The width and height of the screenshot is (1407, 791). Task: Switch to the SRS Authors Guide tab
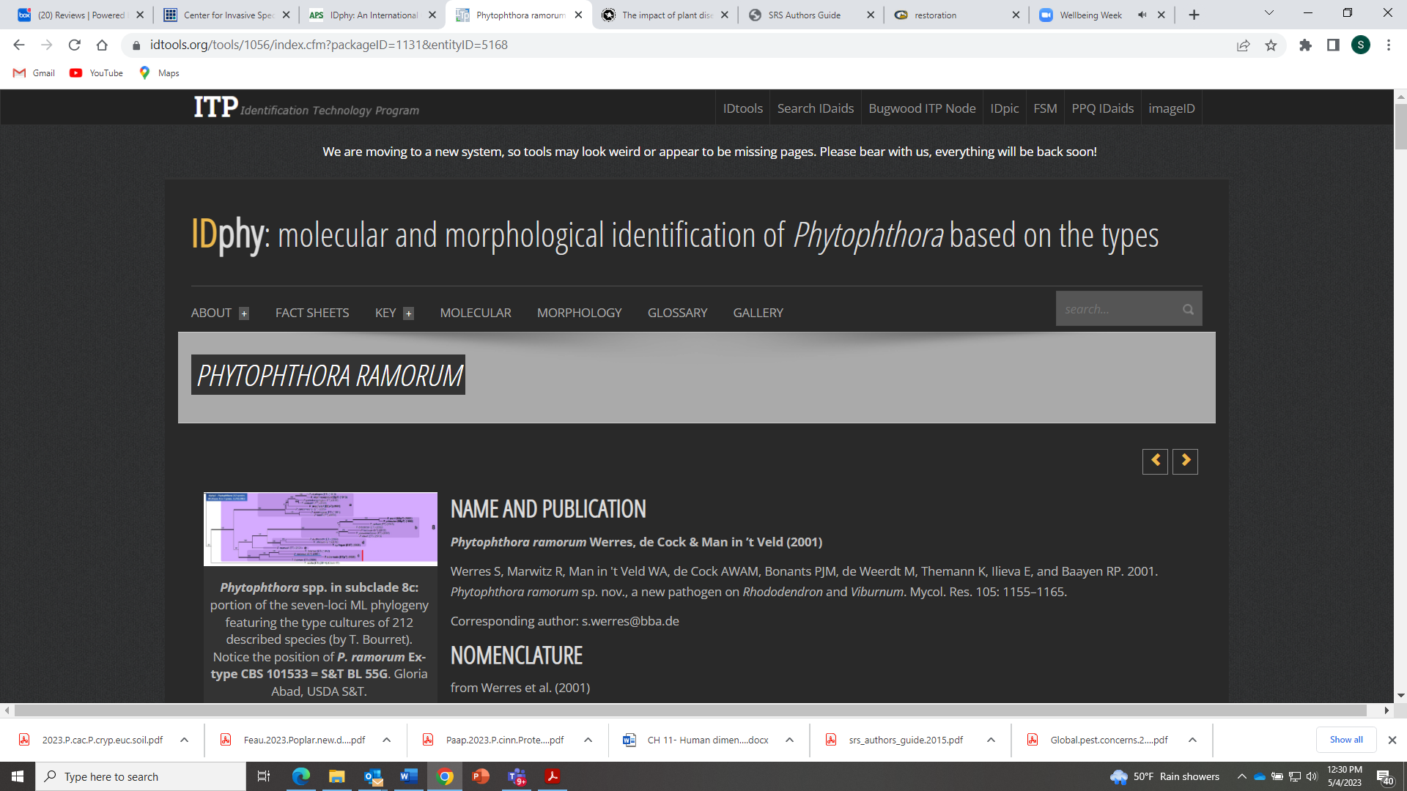[804, 15]
